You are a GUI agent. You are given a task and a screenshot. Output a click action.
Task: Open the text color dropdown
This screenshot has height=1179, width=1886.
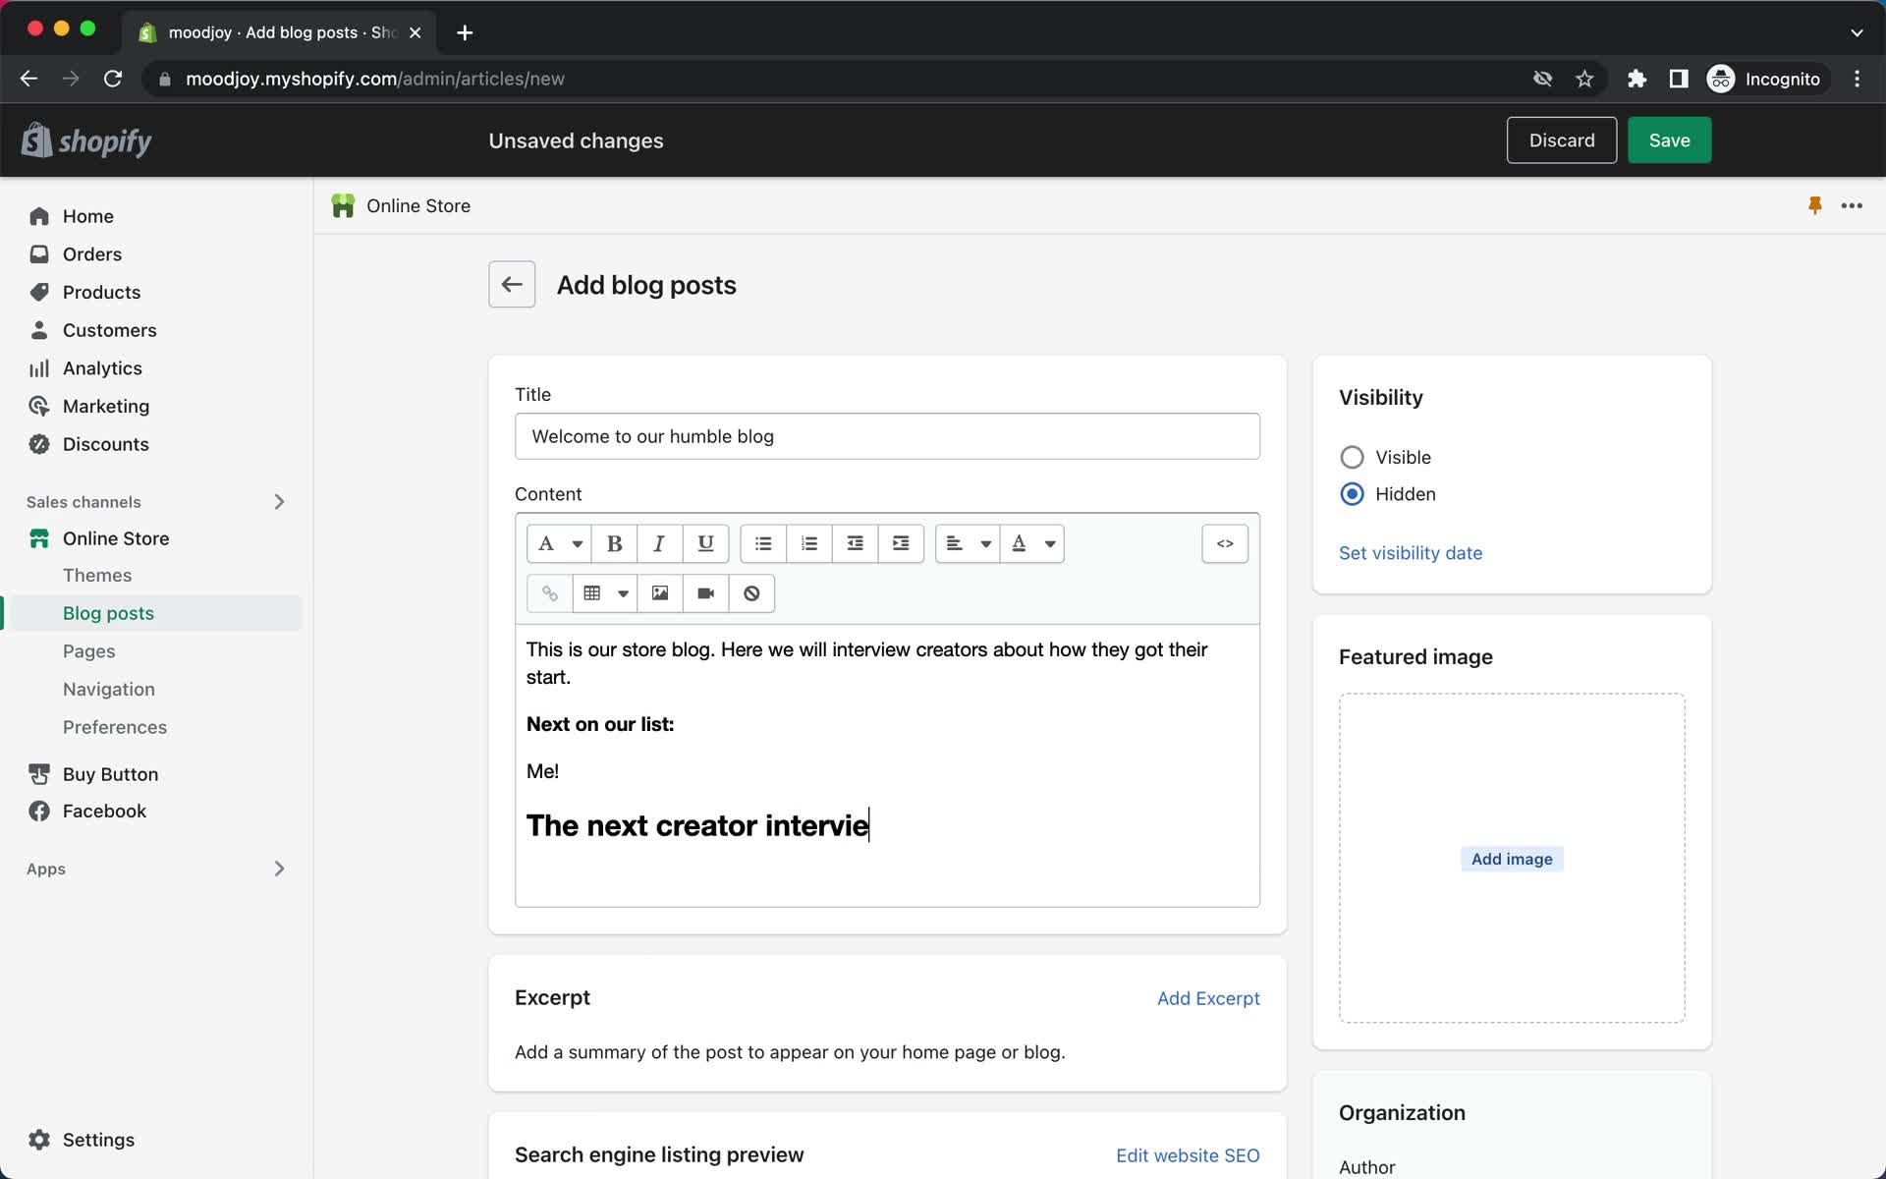[x=1032, y=543]
